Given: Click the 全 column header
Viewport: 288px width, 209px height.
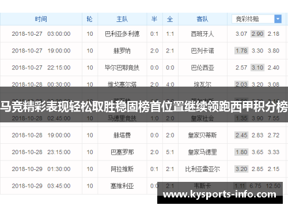Looking at the screenshot, I should 170,19.
